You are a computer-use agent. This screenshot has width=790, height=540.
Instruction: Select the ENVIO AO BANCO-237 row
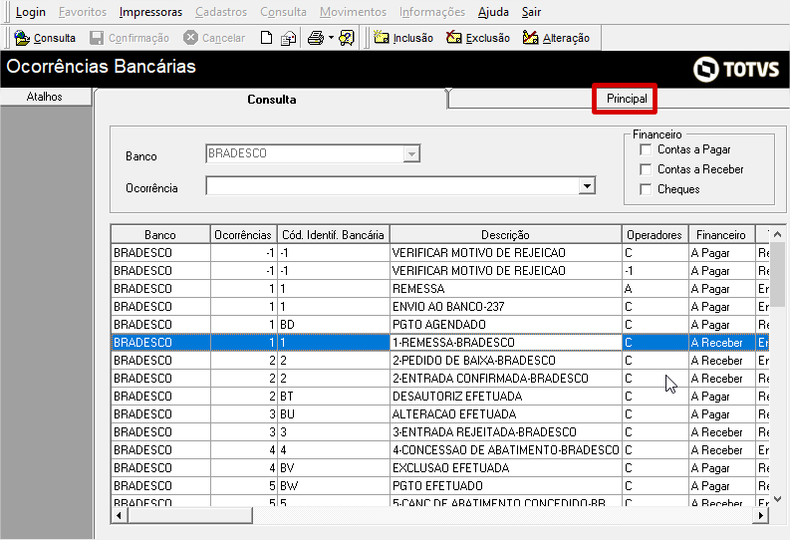point(440,307)
